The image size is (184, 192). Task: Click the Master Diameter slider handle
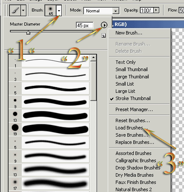coord(28,33)
